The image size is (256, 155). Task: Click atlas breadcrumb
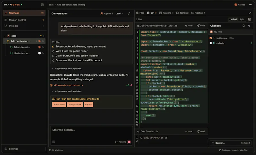coord(51,5)
